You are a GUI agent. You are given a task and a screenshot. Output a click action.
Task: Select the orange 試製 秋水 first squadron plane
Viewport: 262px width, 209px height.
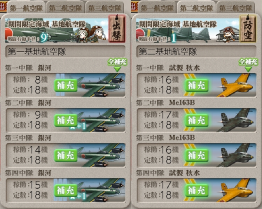[x=236, y=85]
